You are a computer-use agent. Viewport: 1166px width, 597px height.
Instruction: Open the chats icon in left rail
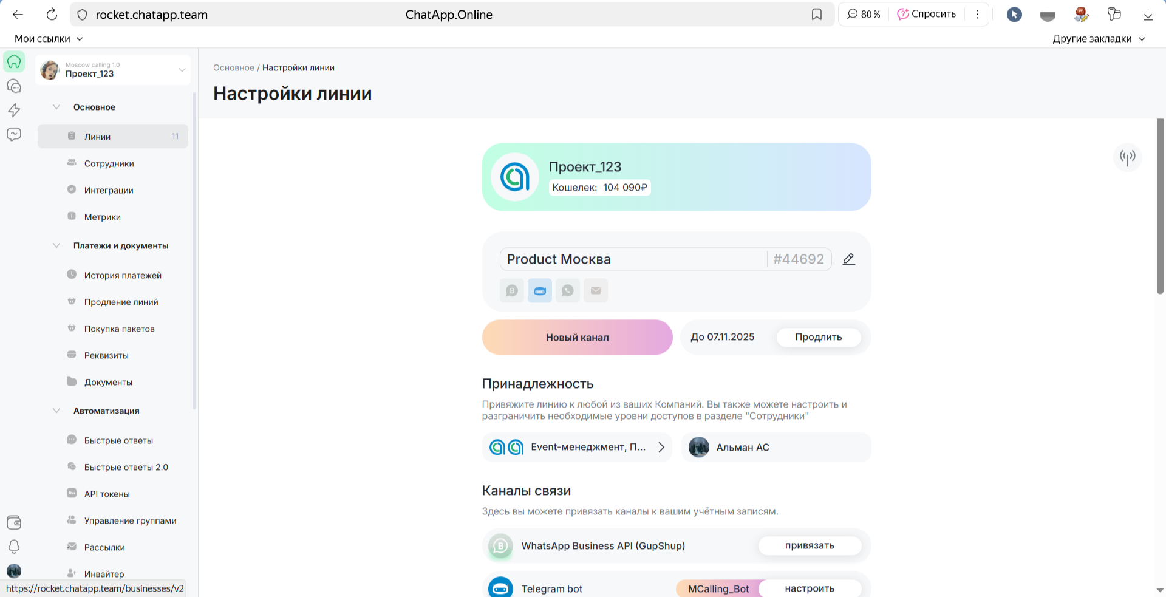click(14, 86)
